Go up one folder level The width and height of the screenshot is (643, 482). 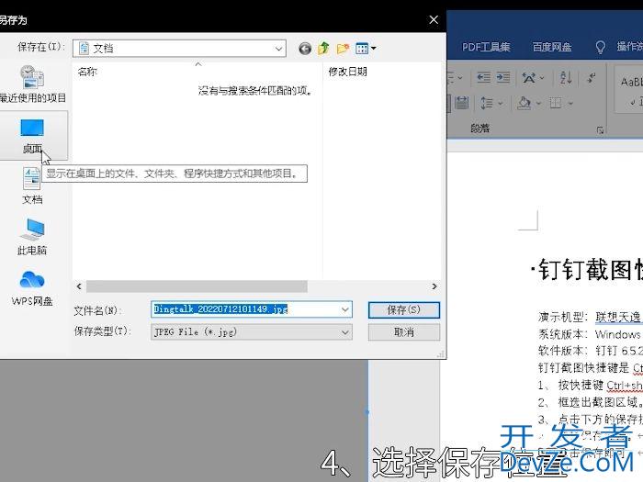point(323,49)
